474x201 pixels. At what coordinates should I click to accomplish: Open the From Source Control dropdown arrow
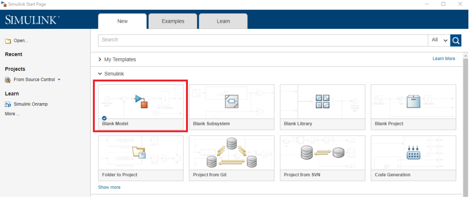tap(59, 80)
